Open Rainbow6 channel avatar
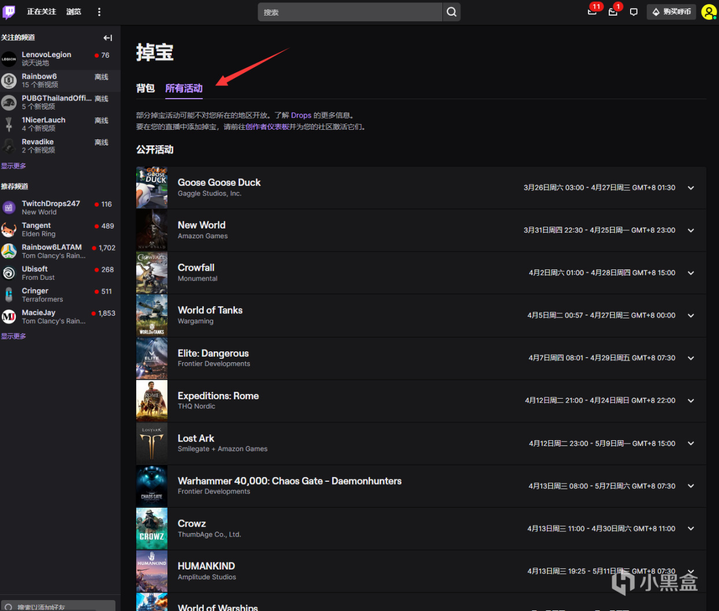 pyautogui.click(x=9, y=81)
